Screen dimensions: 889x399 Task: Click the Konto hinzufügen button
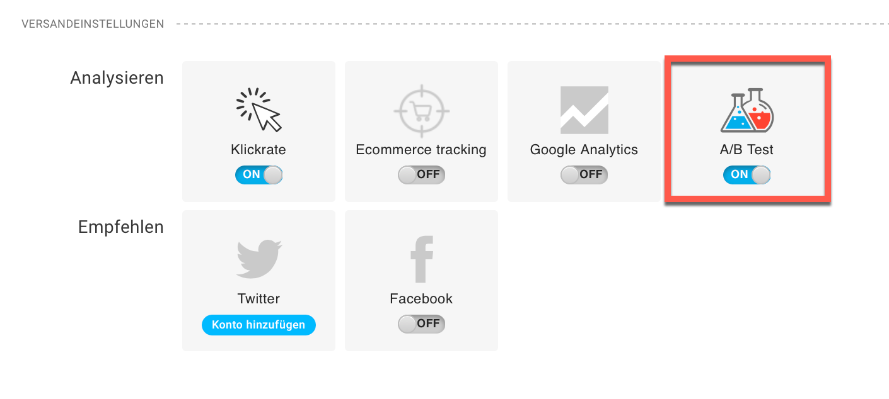[x=259, y=325]
